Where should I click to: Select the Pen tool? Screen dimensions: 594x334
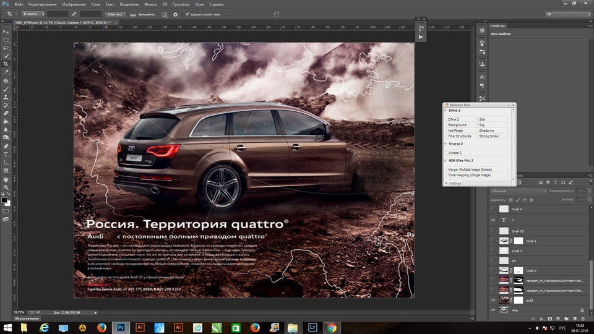[x=6, y=146]
